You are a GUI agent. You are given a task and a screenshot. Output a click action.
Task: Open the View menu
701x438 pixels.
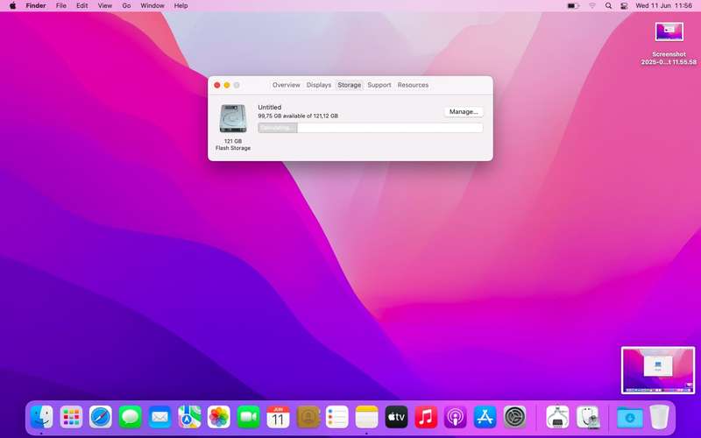pos(105,6)
